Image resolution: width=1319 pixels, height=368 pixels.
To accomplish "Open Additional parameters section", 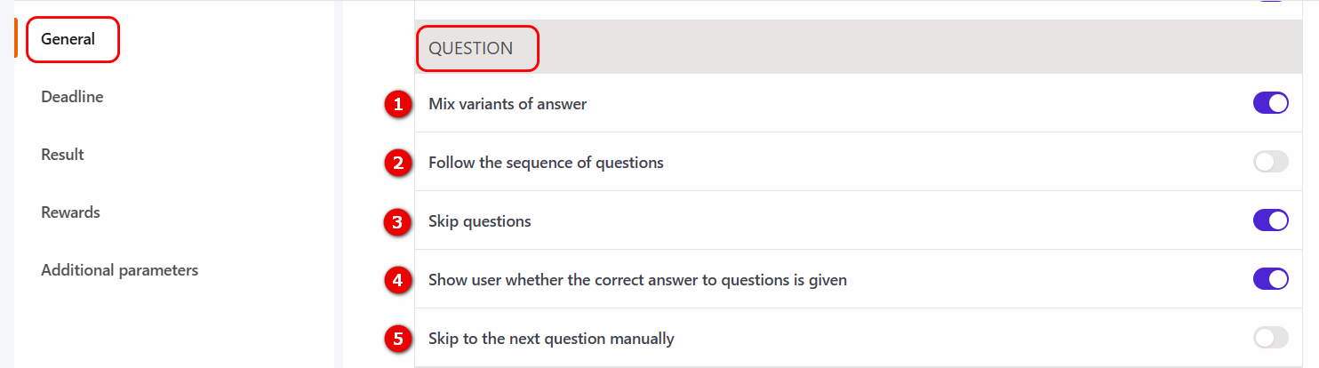I will (119, 270).
